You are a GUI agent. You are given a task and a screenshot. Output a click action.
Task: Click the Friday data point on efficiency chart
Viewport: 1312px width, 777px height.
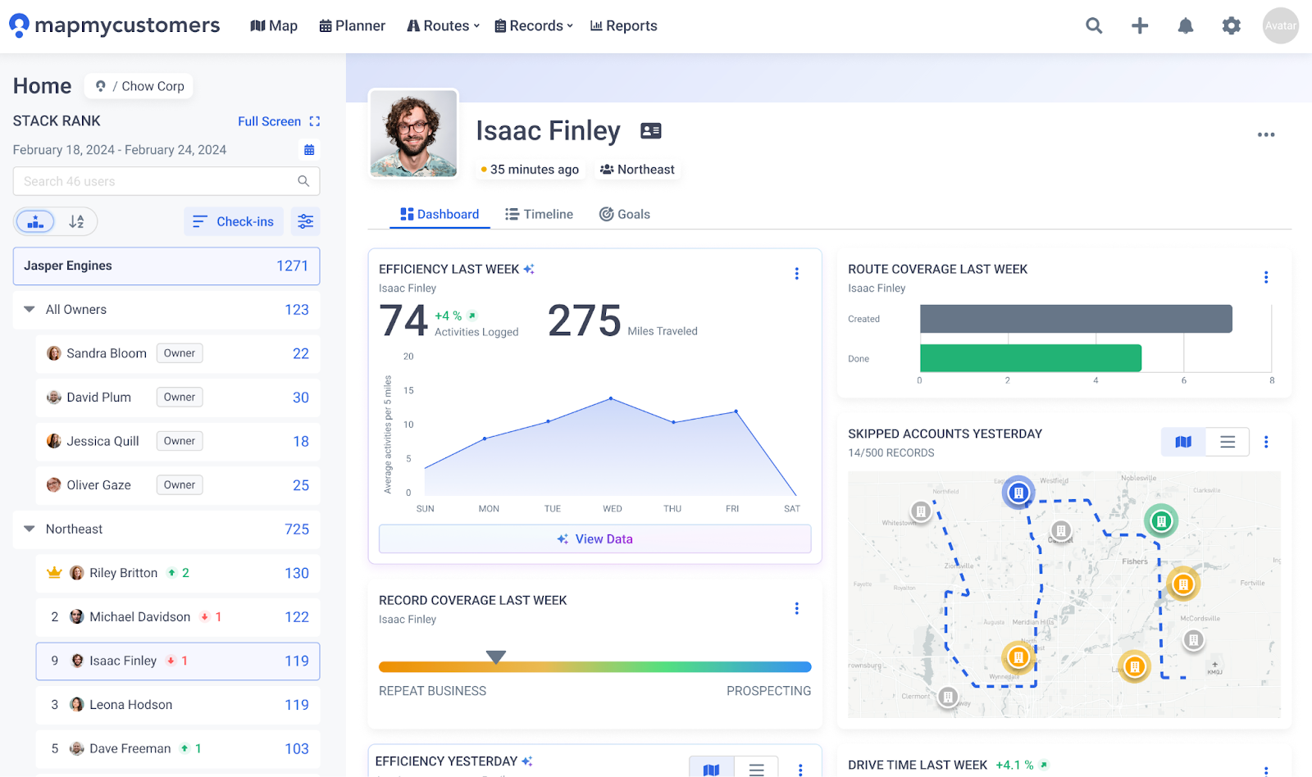(x=736, y=411)
